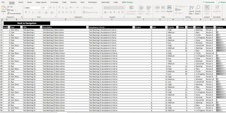Open Find & Select magnifier
This screenshot has height=113, width=226.
[198, 10]
